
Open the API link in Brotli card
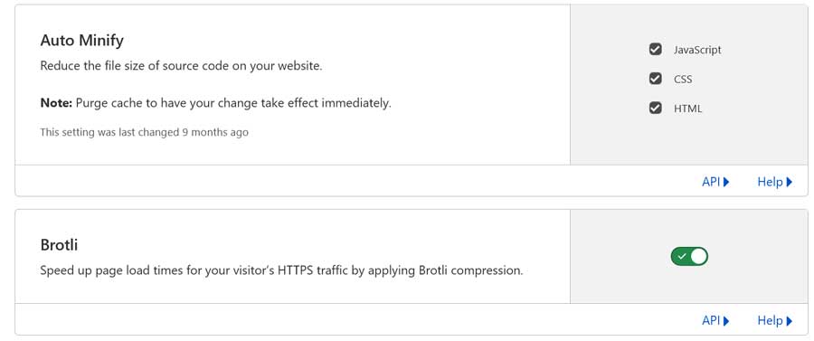(x=715, y=321)
